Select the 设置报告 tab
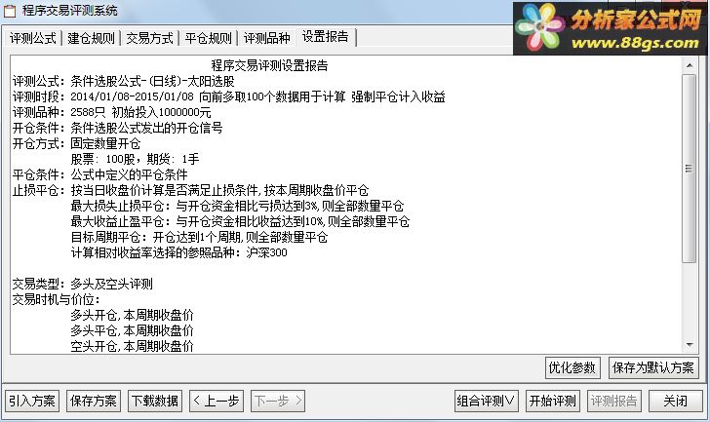Viewport: 710px width, 422px height. (326, 37)
